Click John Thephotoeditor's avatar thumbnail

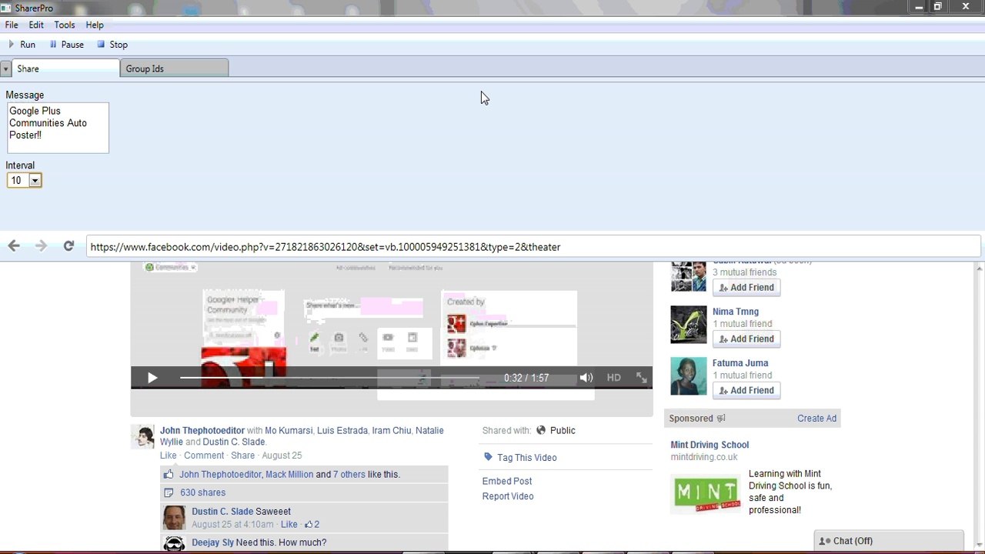point(143,437)
